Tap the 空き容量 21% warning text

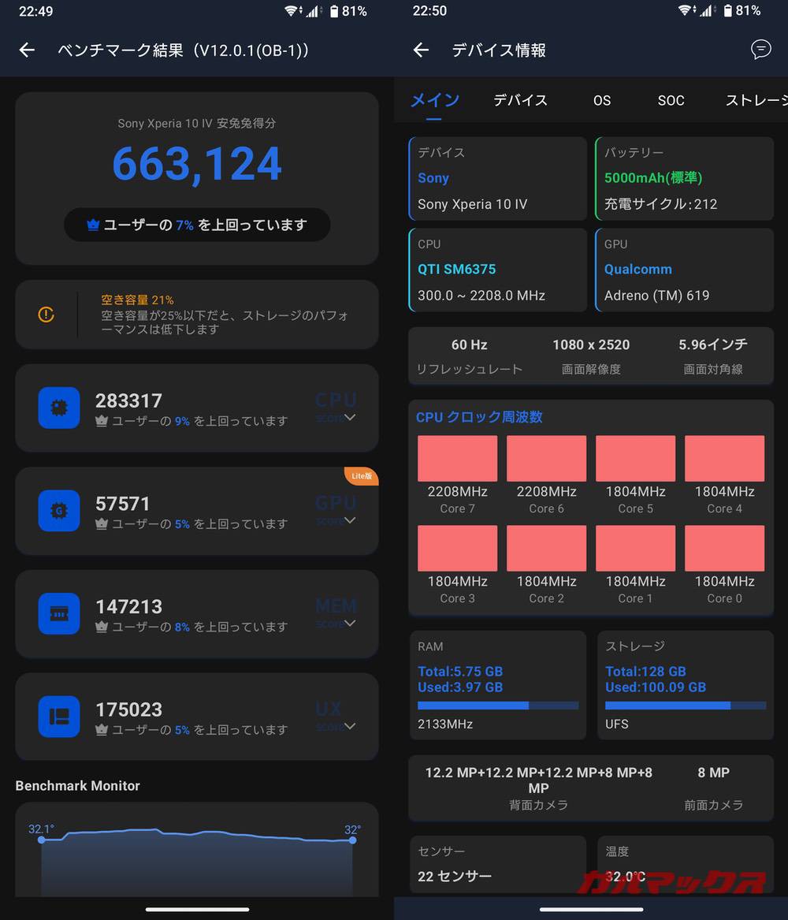tap(137, 300)
